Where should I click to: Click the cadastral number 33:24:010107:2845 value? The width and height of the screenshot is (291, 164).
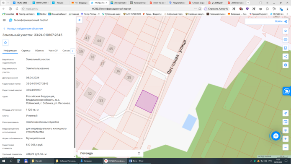point(37,83)
